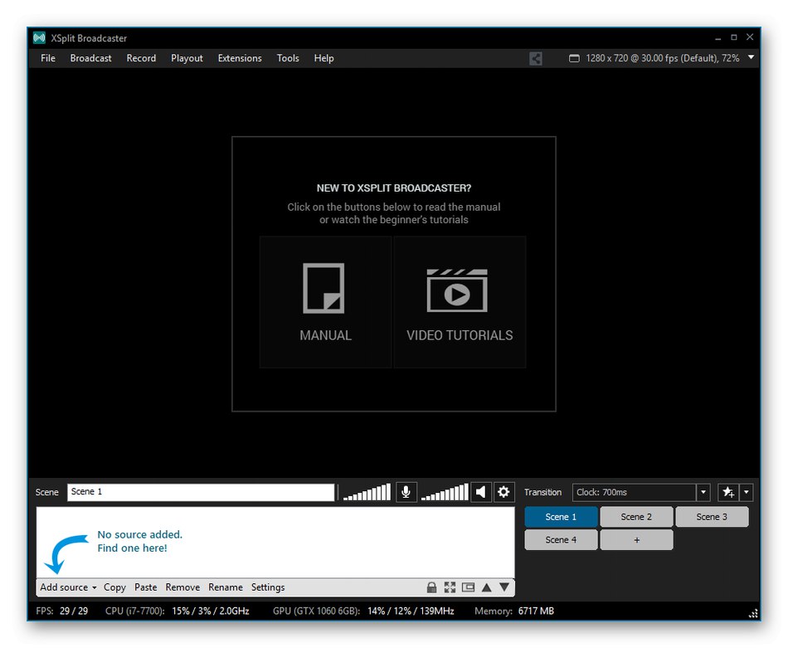Click the CPU usage status entry
The width and height of the screenshot is (788, 648).
pyautogui.click(x=178, y=611)
